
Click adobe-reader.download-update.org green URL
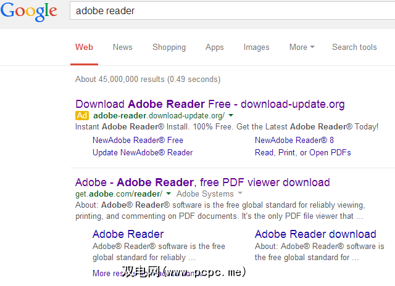[x=159, y=116]
